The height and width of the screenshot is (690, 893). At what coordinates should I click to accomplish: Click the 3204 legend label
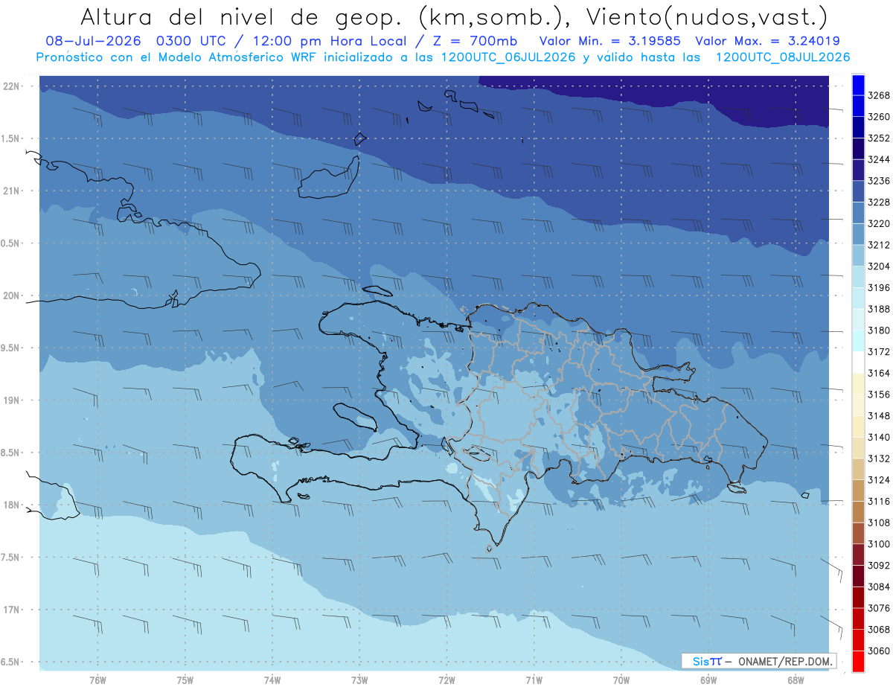[878, 266]
